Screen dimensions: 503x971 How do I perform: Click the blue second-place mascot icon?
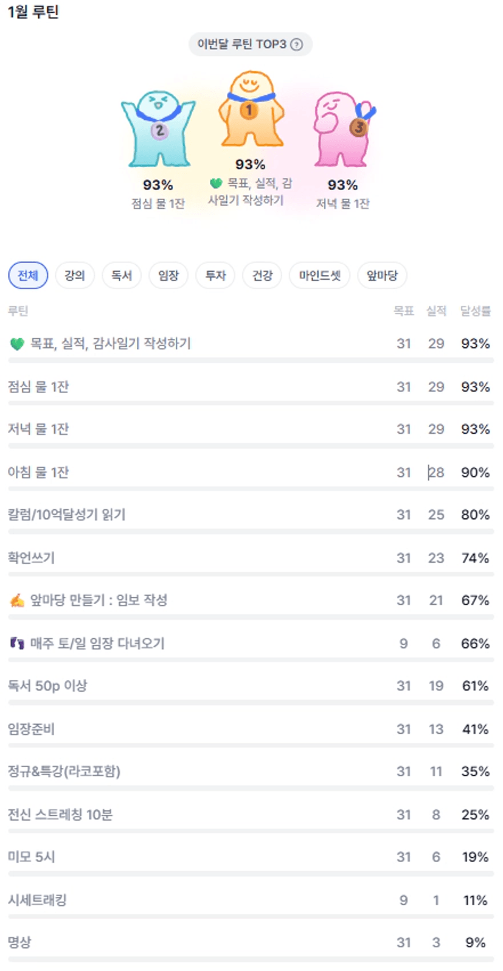[158, 128]
